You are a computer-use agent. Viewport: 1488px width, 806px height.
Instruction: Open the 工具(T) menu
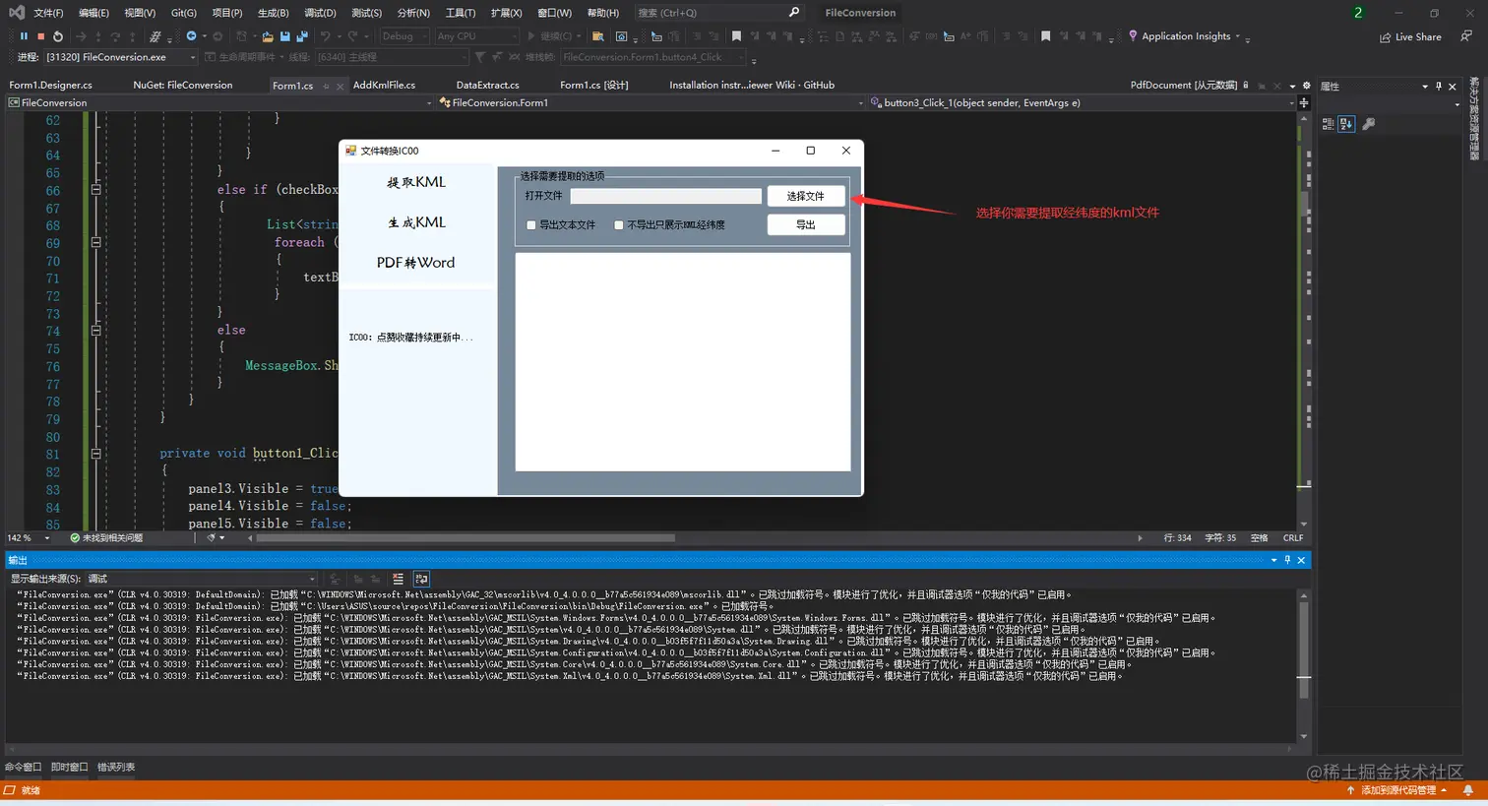(461, 13)
